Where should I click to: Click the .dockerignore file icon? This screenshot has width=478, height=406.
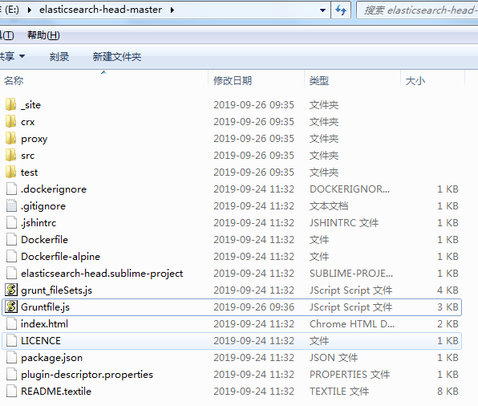point(11,189)
